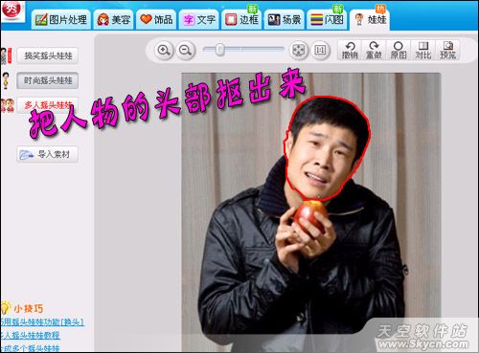Image resolution: width=479 pixels, height=353 pixels.
Task: Click the app logo icon in corner
Action: pyautogui.click(x=11, y=10)
